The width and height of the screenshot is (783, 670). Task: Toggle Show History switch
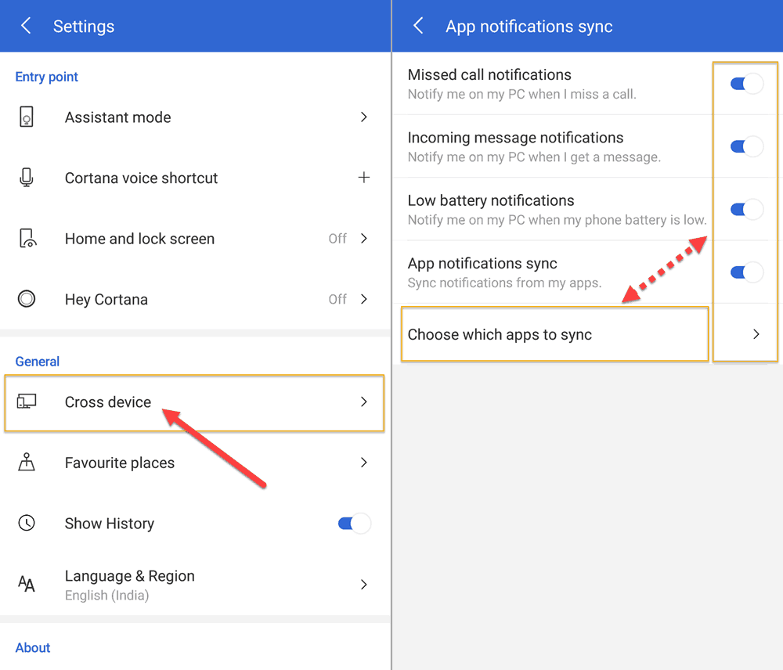[x=354, y=523]
